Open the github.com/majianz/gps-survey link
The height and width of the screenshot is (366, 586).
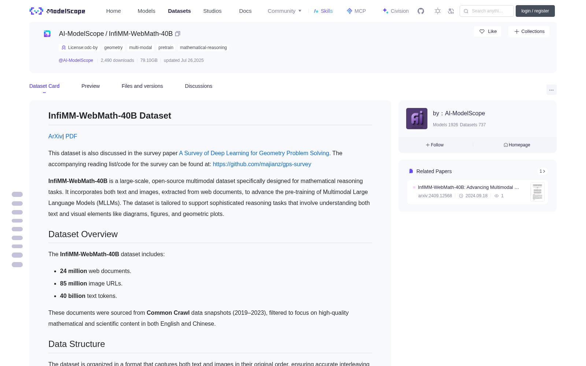click(262, 164)
